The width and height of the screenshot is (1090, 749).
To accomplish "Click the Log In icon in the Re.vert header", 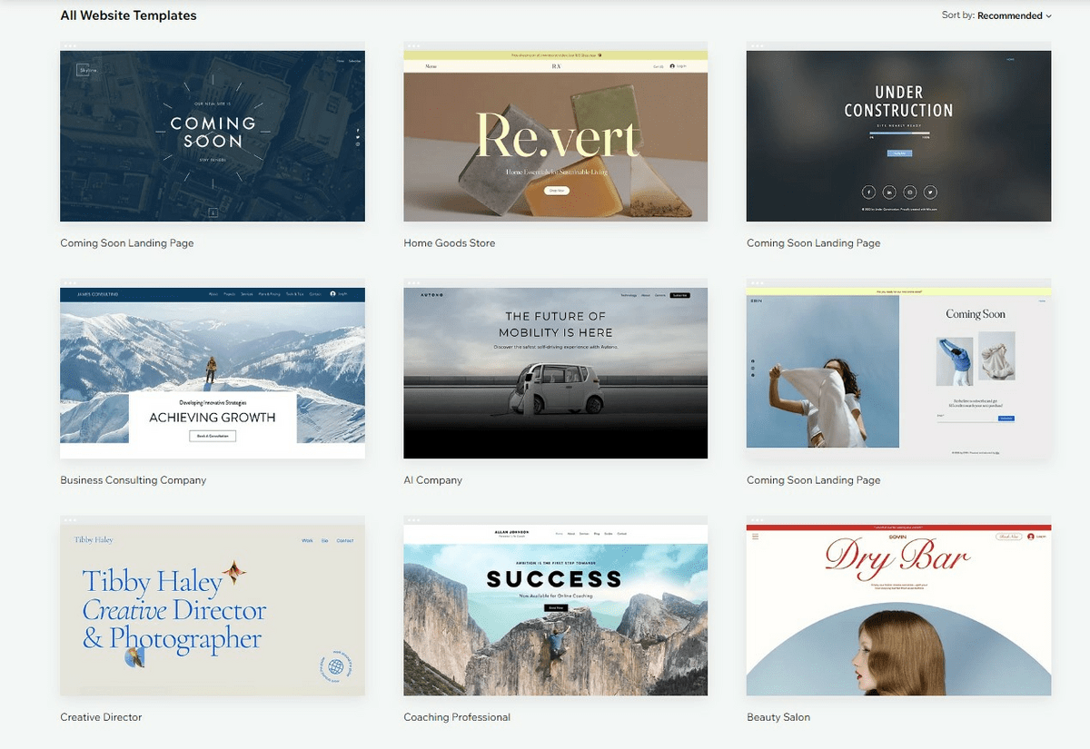I will coord(672,65).
